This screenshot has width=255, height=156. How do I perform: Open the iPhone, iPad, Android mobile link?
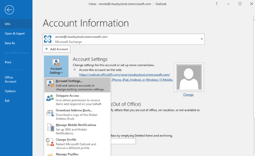pos(142,80)
